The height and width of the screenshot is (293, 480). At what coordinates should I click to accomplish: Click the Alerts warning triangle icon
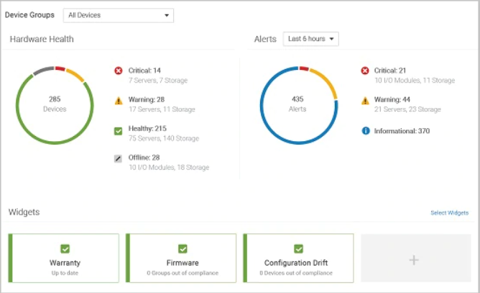point(365,101)
